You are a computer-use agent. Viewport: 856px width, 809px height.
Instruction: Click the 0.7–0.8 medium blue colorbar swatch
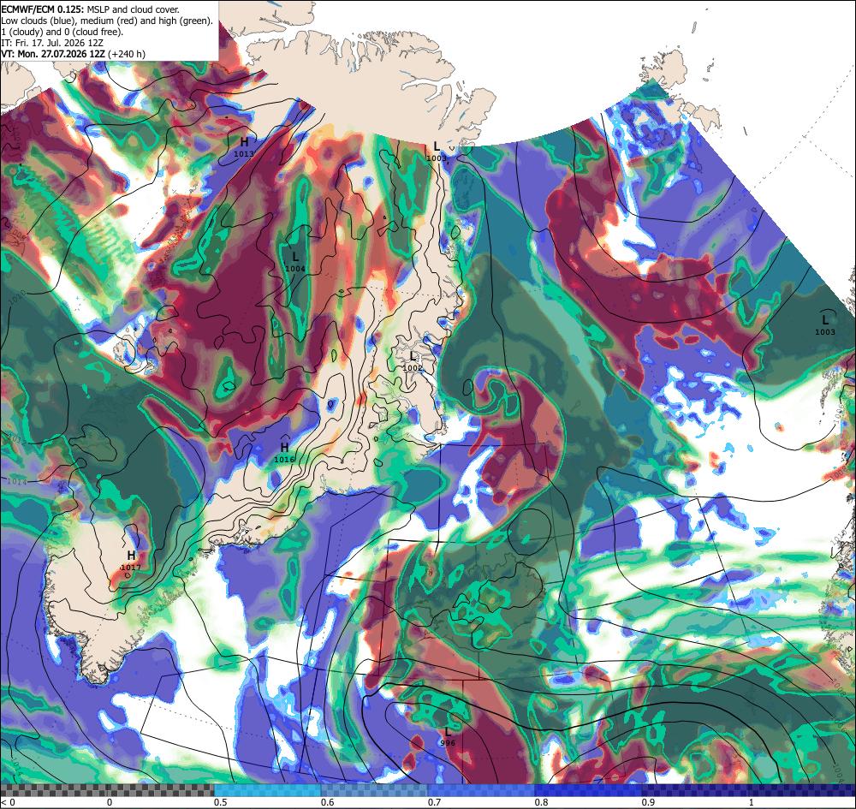(481, 790)
